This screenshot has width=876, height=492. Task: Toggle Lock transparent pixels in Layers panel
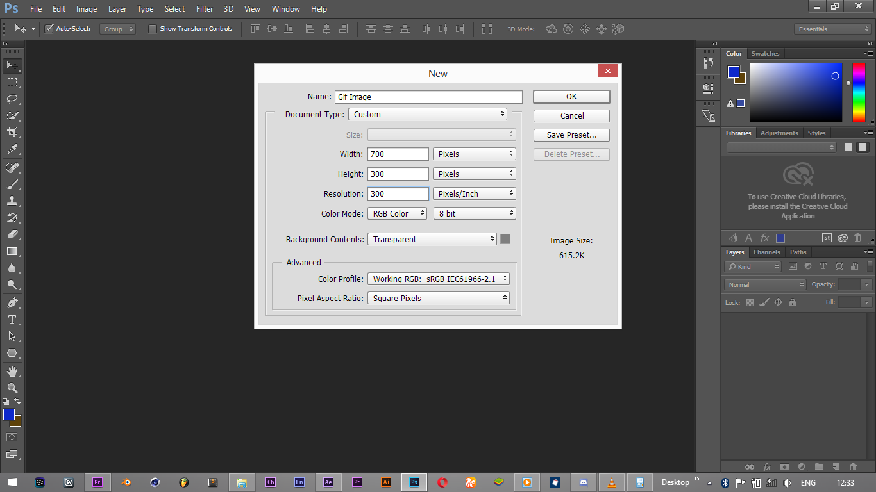coord(750,302)
